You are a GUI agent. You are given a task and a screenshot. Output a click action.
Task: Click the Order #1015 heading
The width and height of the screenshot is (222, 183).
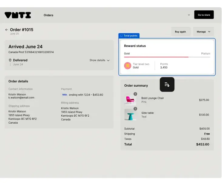22,30
